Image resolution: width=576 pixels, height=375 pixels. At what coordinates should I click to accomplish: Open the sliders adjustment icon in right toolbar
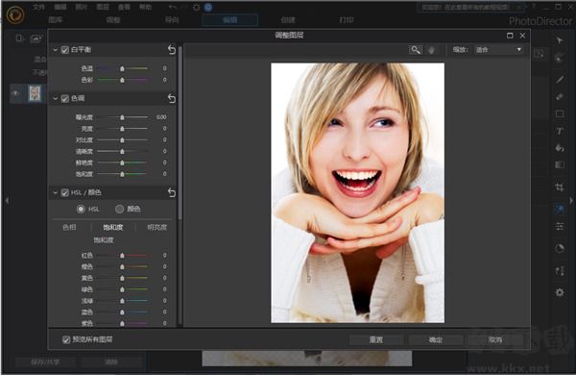point(560,226)
